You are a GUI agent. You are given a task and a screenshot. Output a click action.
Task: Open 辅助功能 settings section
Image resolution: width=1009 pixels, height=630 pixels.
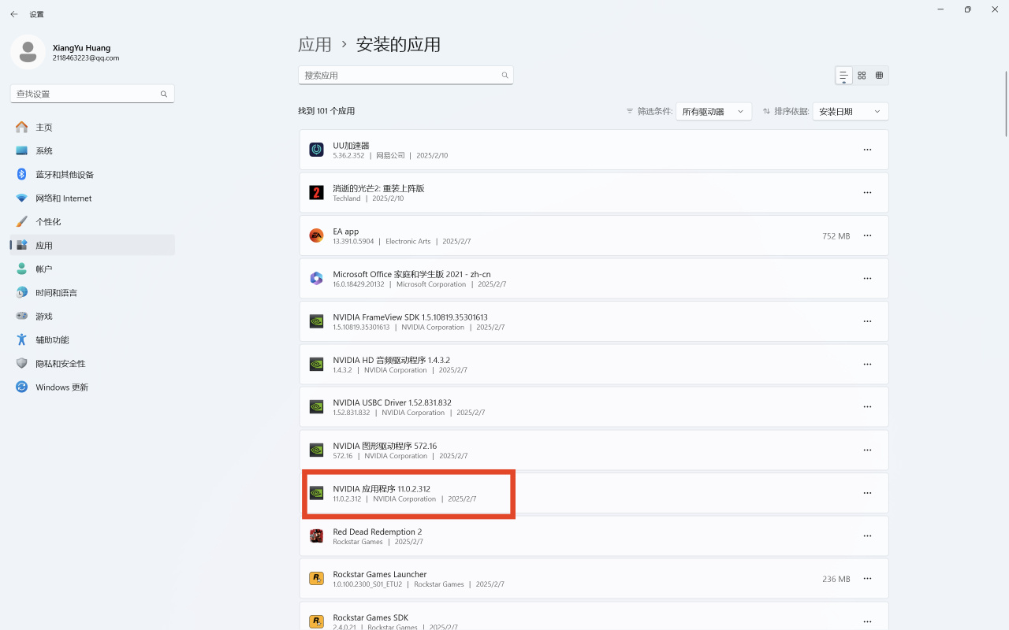click(92, 339)
